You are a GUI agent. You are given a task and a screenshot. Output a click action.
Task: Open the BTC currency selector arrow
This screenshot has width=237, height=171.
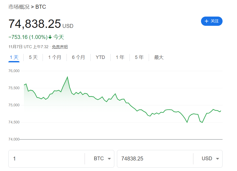109,159
